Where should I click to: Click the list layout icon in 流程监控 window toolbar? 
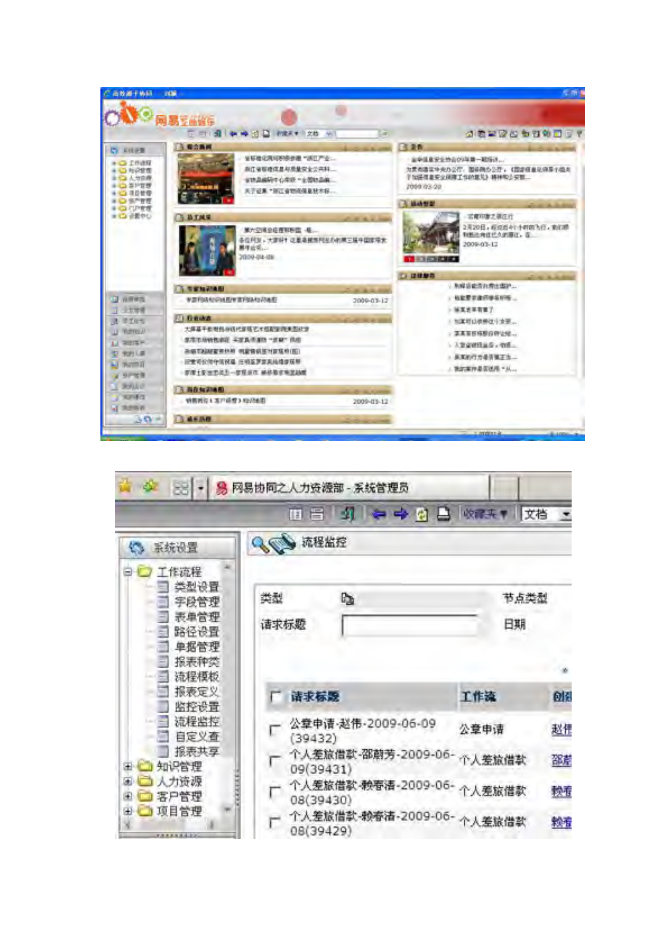pos(317,514)
